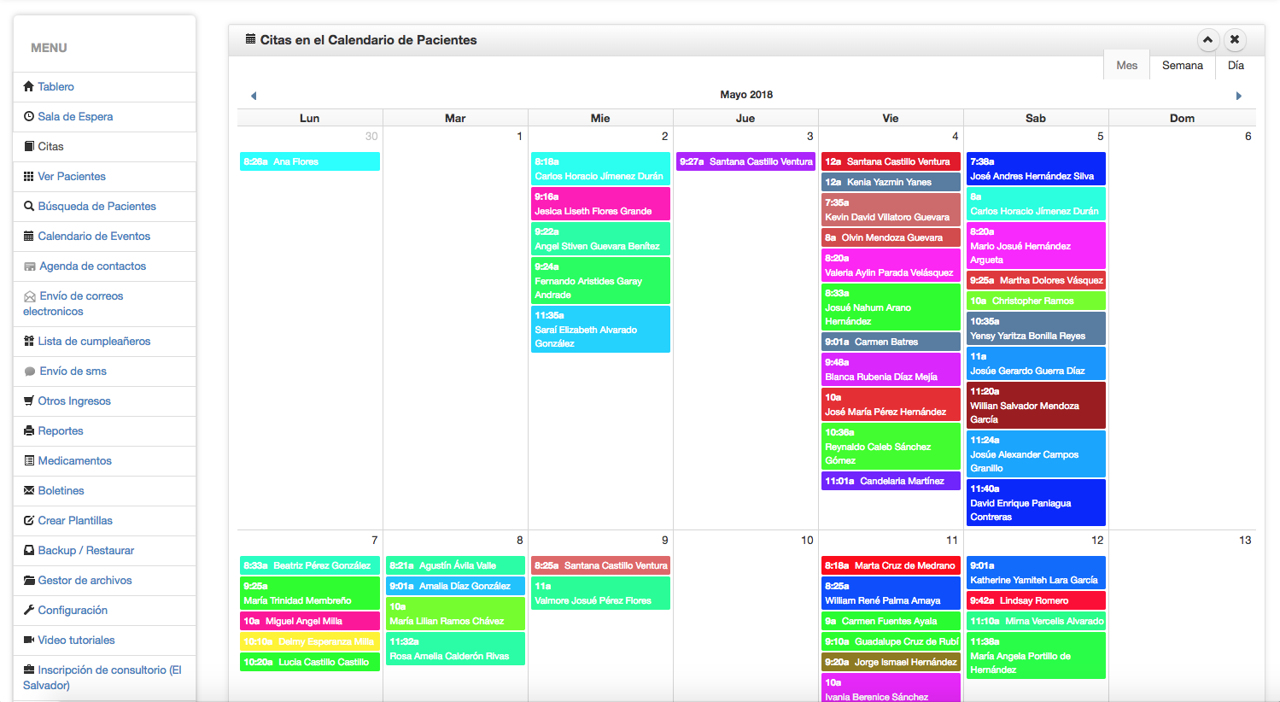Click the Sala de Espera clock icon
Screen dimensions: 1280x702
point(29,116)
